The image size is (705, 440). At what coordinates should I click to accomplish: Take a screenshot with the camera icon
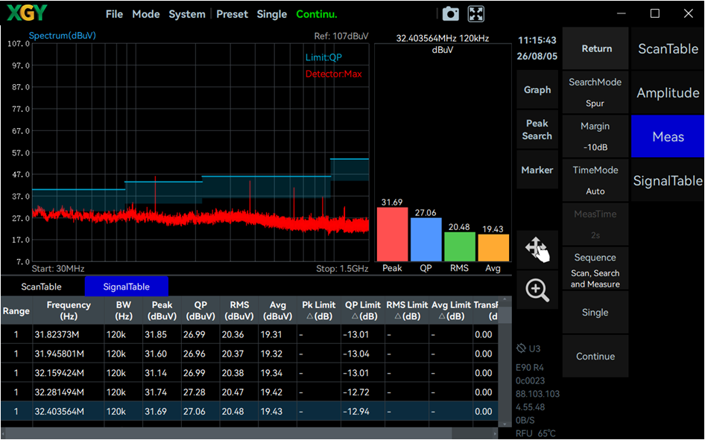click(x=451, y=14)
